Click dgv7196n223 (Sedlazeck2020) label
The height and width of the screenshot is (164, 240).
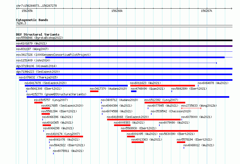tap(38, 72)
